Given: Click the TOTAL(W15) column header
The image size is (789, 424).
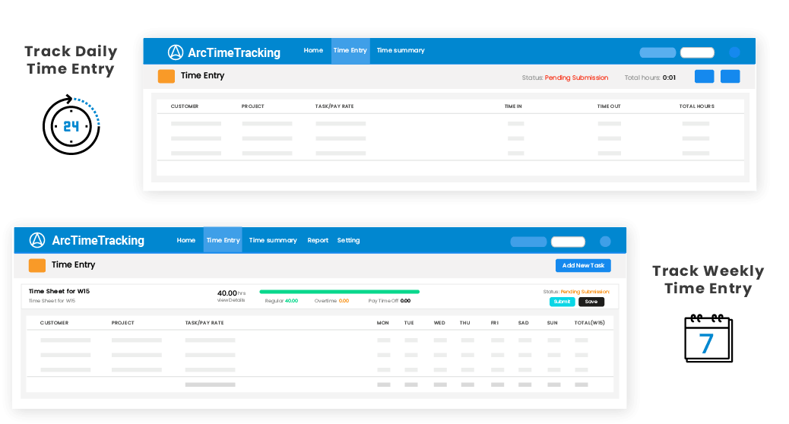Looking at the screenshot, I should point(590,323).
